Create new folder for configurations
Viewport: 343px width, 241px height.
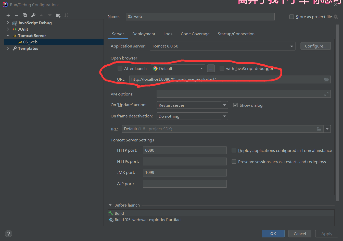click(x=58, y=15)
